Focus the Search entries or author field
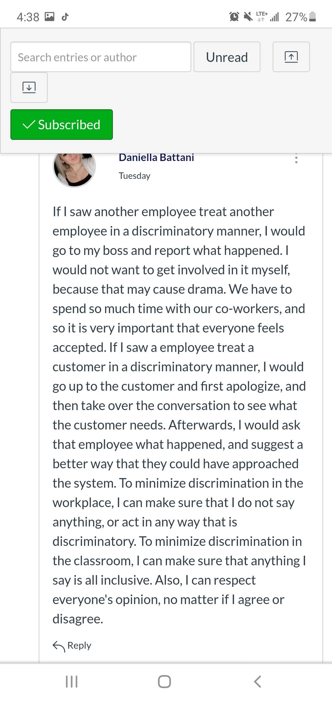The width and height of the screenshot is (332, 702). pyautogui.click(x=101, y=57)
